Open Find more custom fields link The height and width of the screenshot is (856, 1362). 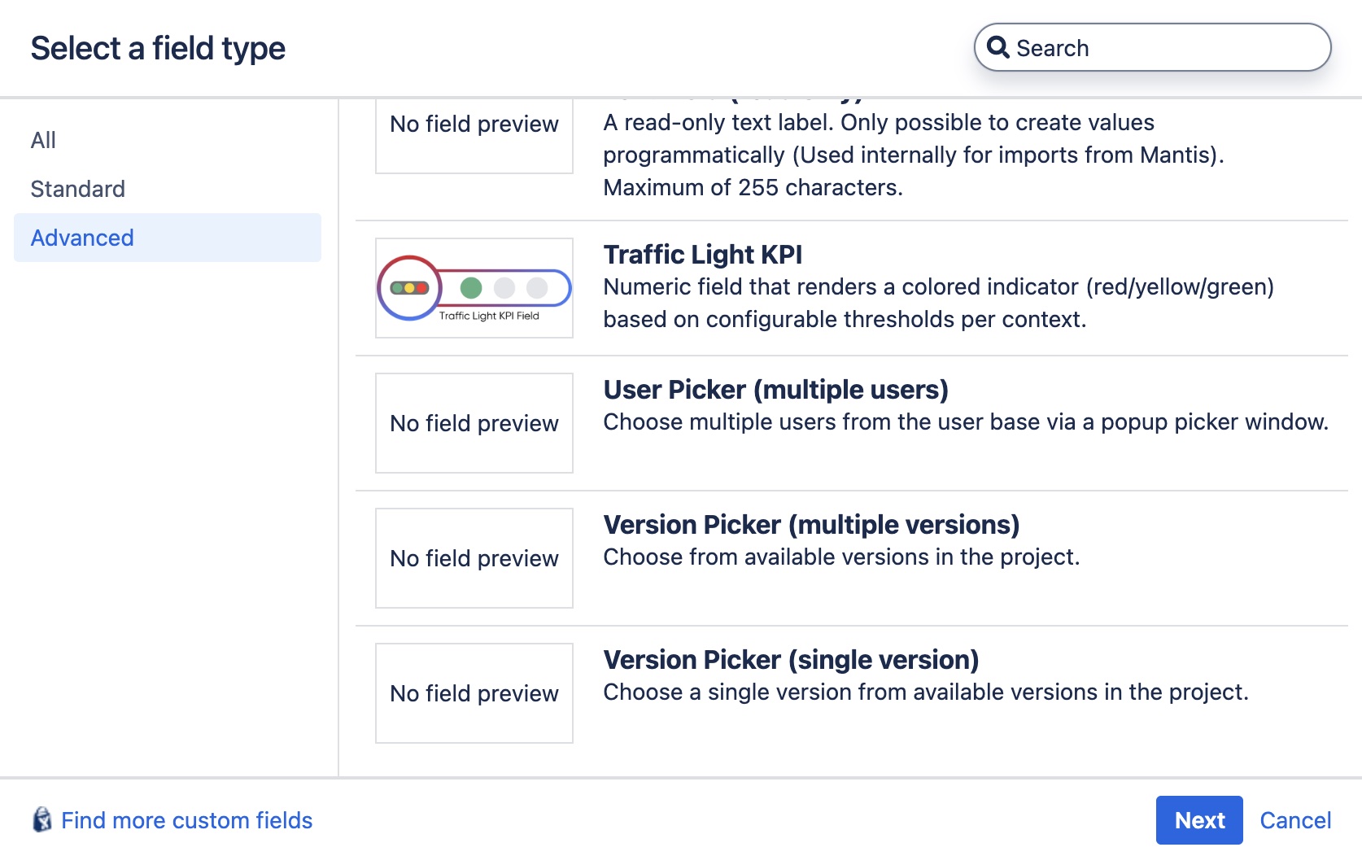[187, 820]
